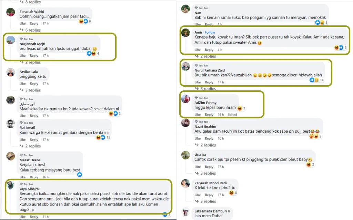Screen dimensions: 353x220
Task: View reactions on Fizi Ismail's comment
Action: [101, 137]
